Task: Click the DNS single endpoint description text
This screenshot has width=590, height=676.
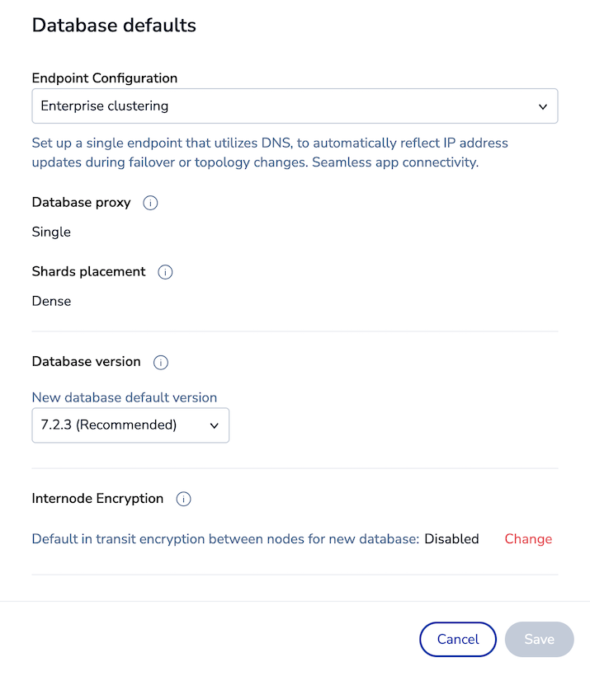Action: tap(270, 153)
